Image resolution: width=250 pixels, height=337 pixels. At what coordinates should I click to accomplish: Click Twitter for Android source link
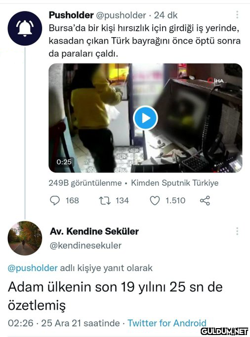(167, 323)
